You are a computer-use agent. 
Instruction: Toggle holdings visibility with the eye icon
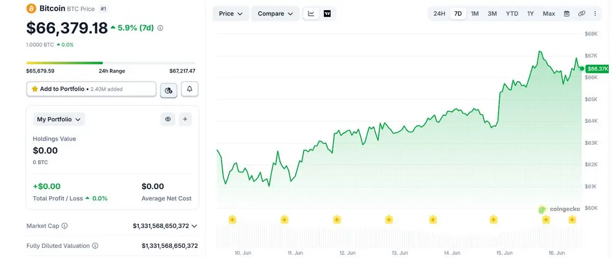click(168, 119)
